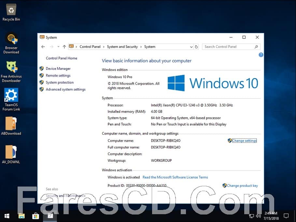Read the Microsoft Software License Terms
The height and width of the screenshot is (222, 296).
tap(175, 177)
